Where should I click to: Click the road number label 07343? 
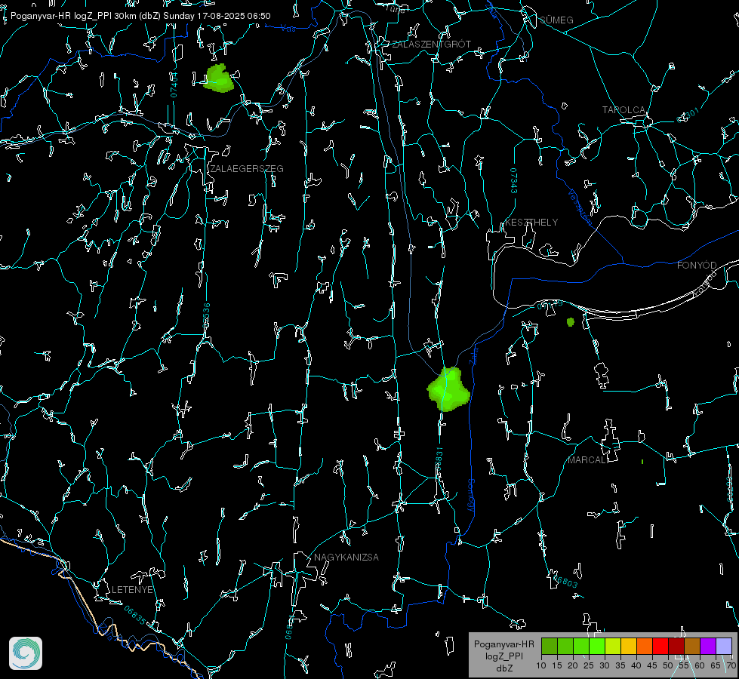(x=514, y=180)
